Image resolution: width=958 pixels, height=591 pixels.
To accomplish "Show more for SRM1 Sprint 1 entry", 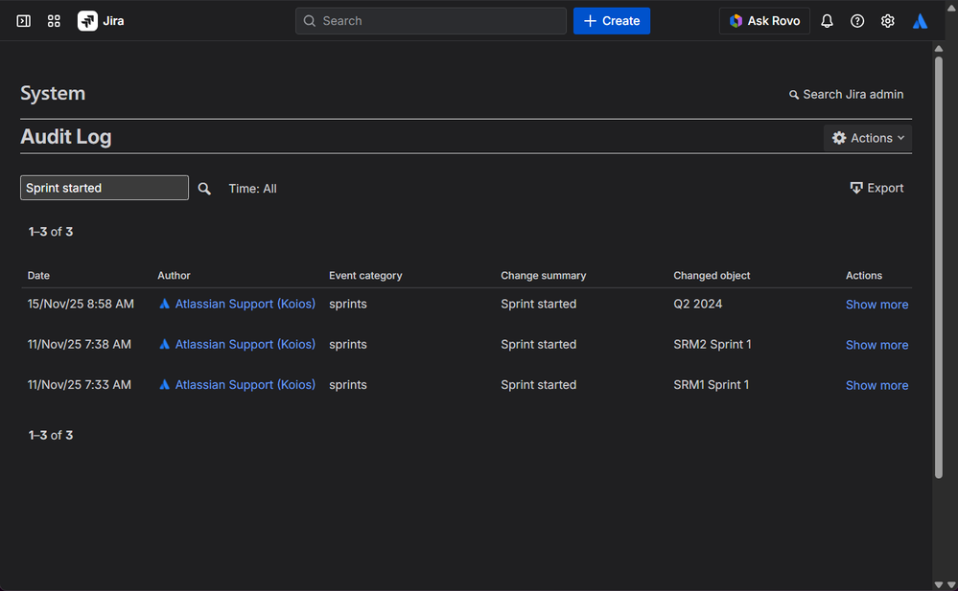I will 876,385.
